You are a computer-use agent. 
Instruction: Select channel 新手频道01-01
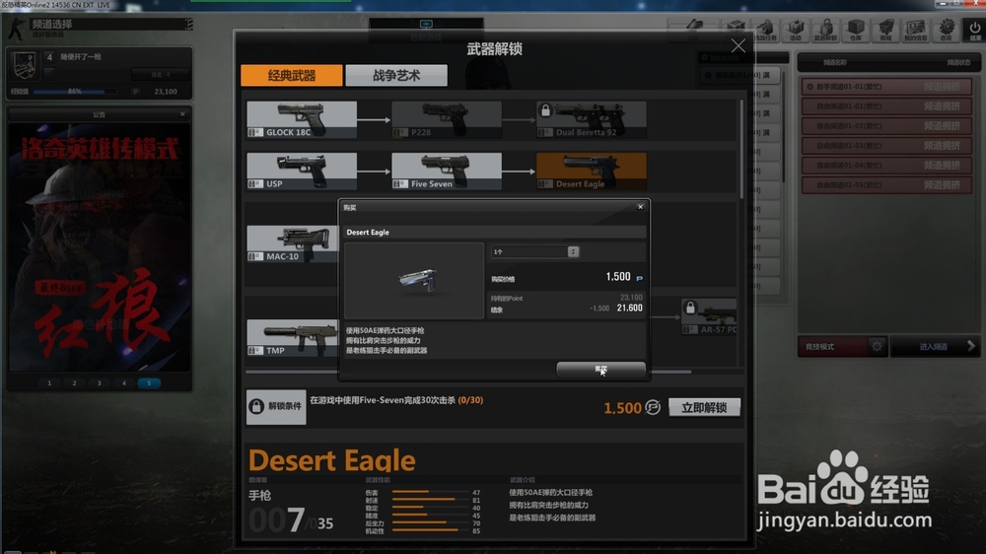coord(886,86)
